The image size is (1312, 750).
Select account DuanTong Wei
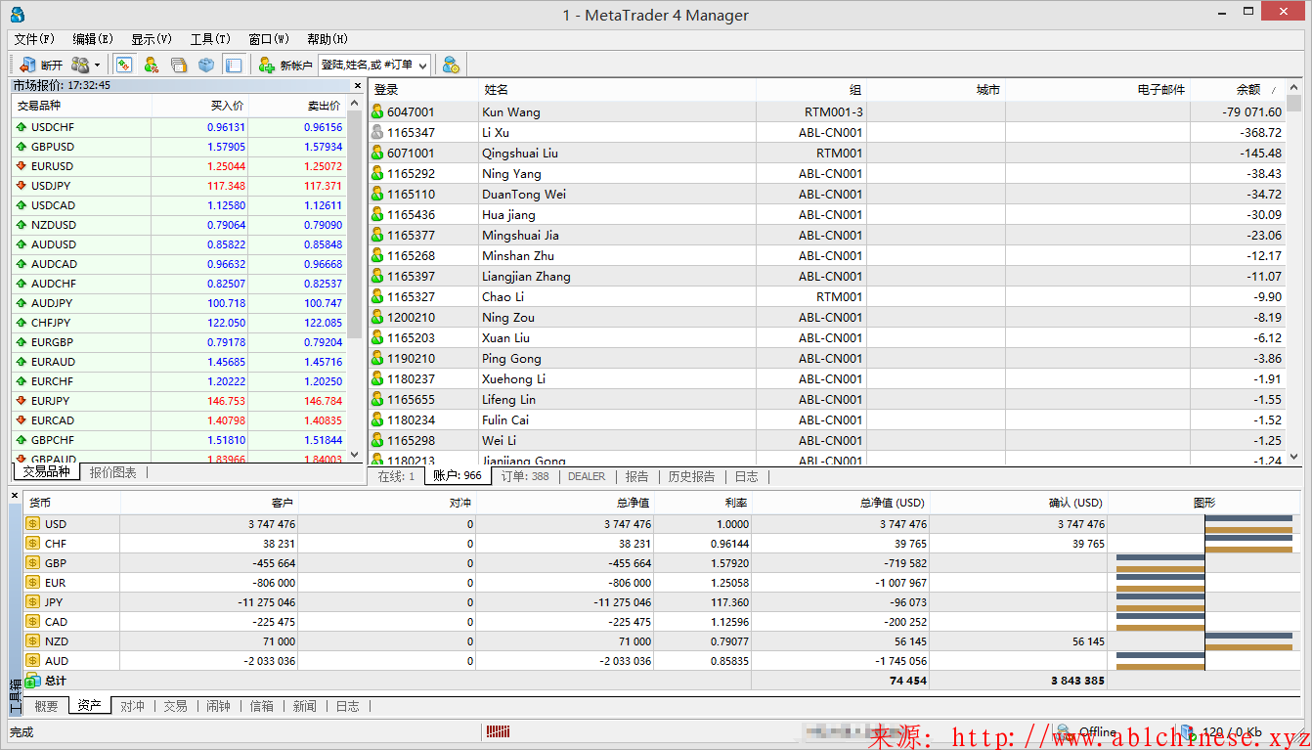tap(827, 194)
